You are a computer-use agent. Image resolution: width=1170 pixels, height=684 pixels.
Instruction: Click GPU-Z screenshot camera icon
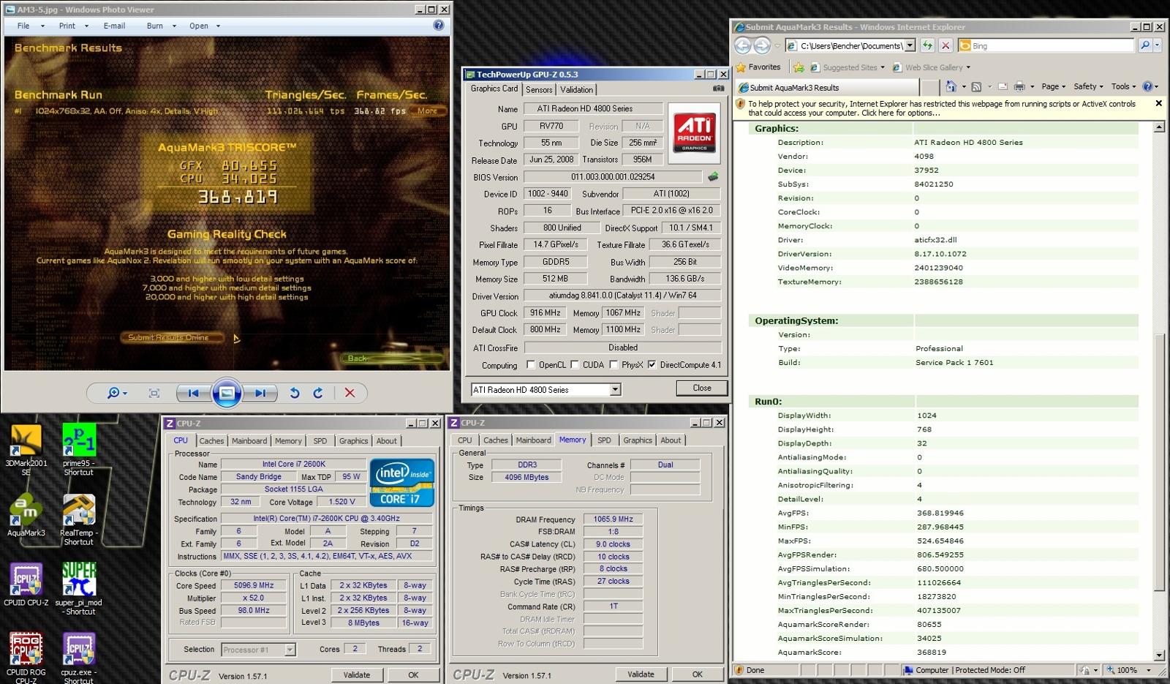[x=718, y=89]
